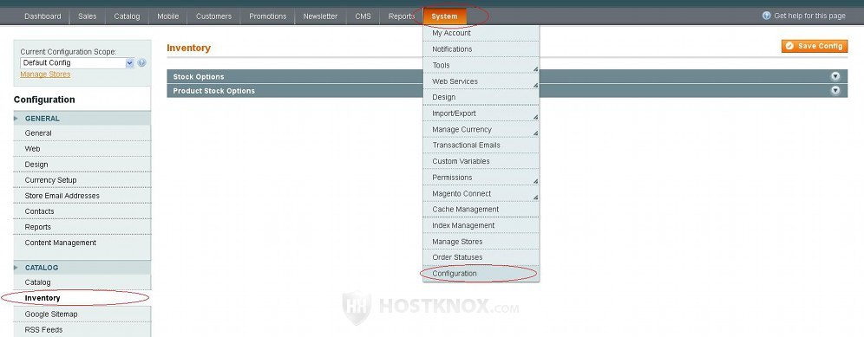Select Manage Stores in the System menu
Viewport: 864px width, 337px height.
pyautogui.click(x=481, y=242)
